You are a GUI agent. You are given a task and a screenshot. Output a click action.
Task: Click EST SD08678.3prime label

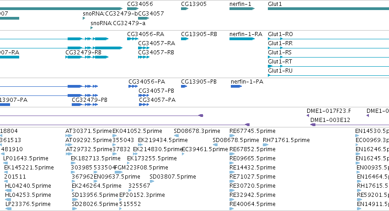197,131
